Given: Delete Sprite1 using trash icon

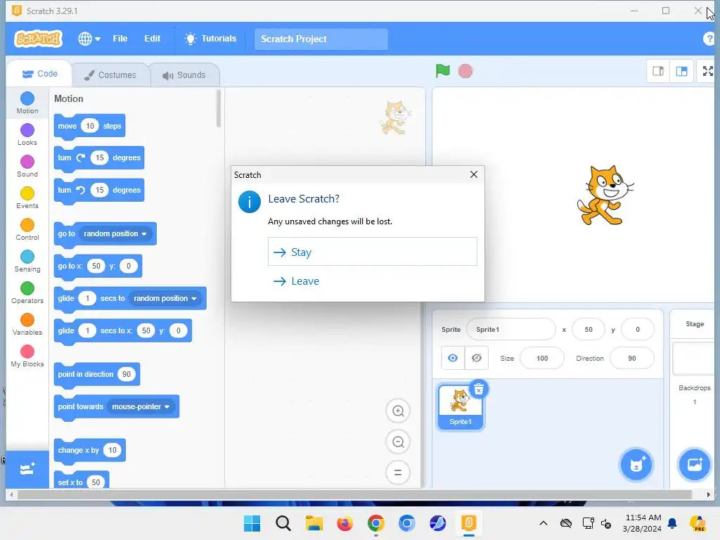Looking at the screenshot, I should click(478, 390).
